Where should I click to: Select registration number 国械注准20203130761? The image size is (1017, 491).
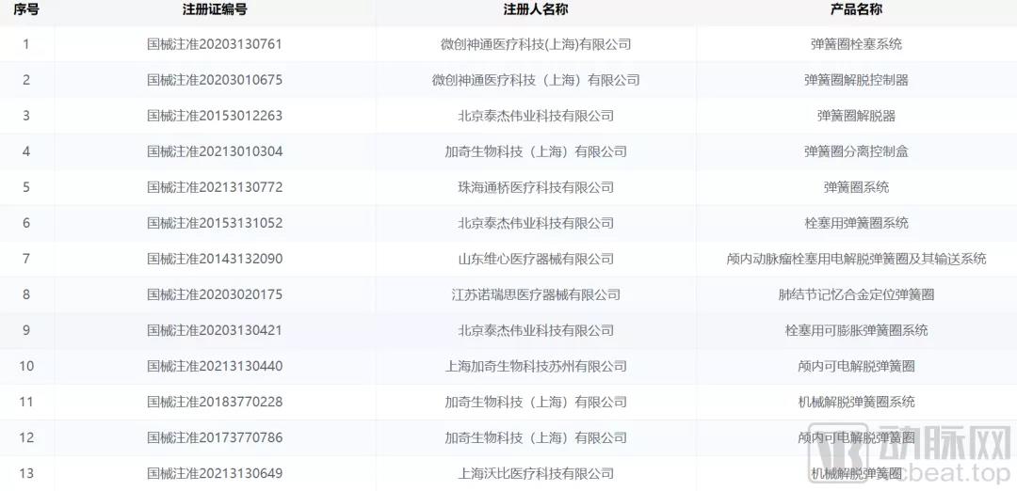point(215,44)
